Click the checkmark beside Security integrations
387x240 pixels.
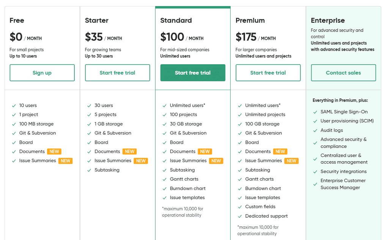(x=315, y=171)
